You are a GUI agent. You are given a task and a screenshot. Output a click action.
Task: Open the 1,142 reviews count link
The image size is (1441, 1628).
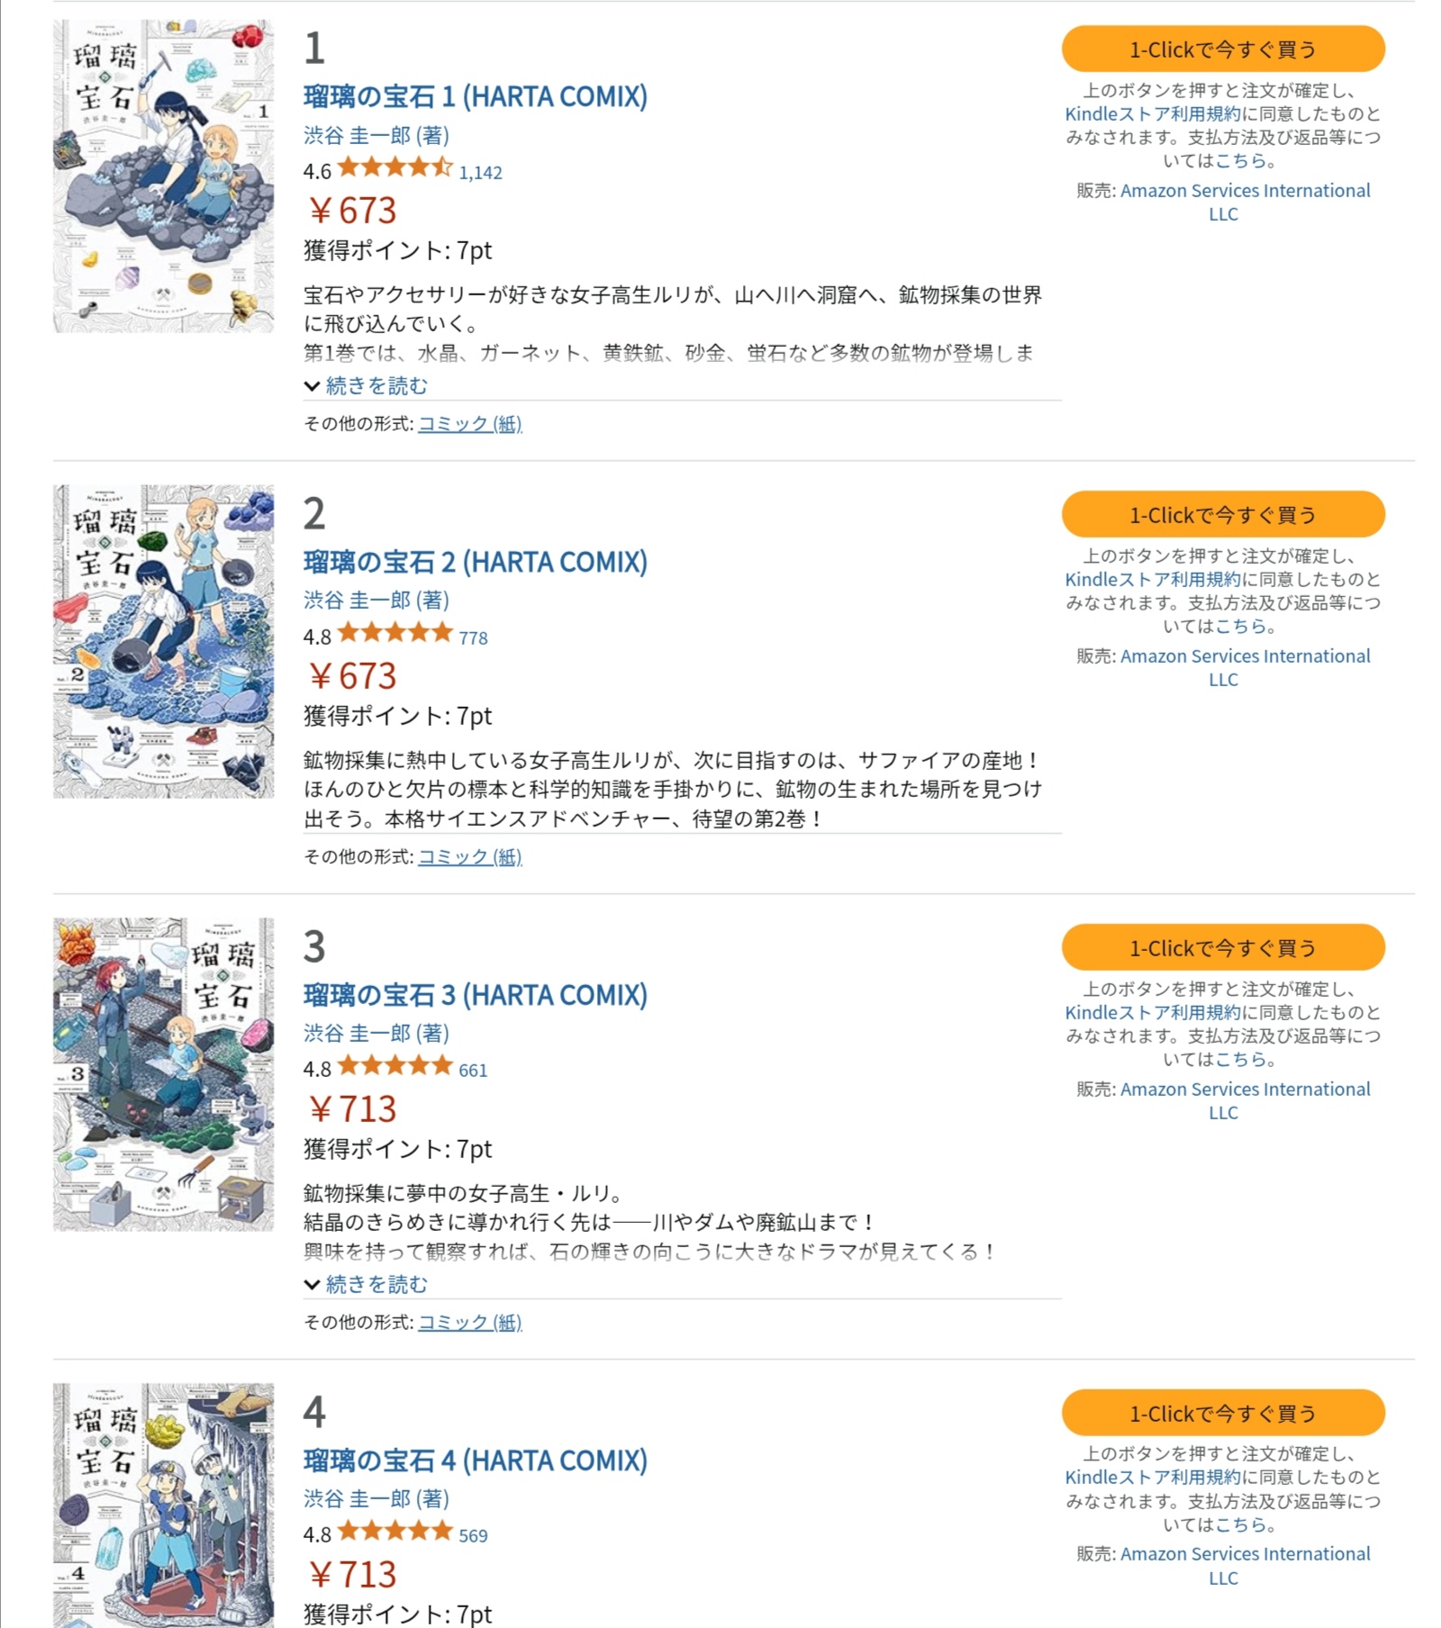pos(481,172)
